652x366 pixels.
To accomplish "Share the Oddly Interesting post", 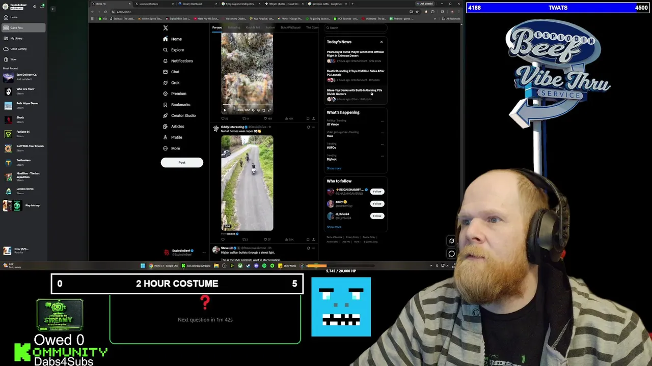I will click(313, 239).
